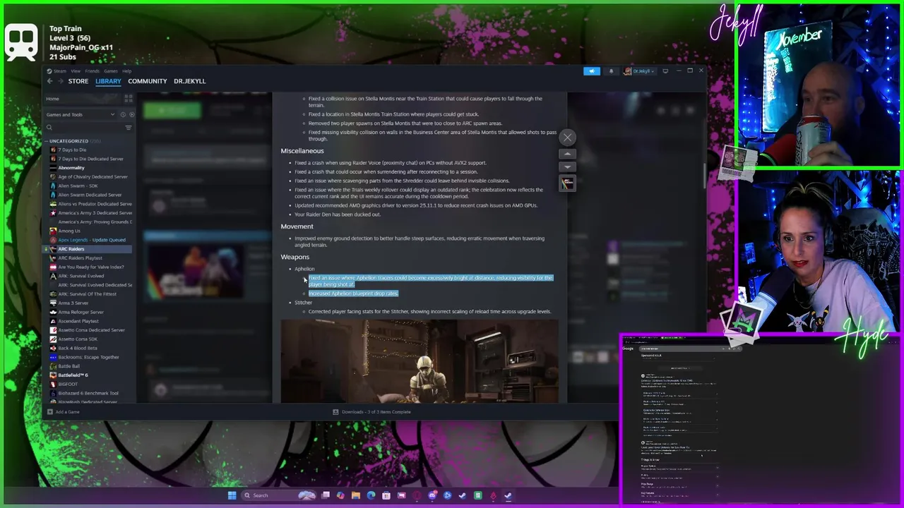This screenshot has width=904, height=508.
Task: Open the Windows Start menu
Action: (232, 495)
